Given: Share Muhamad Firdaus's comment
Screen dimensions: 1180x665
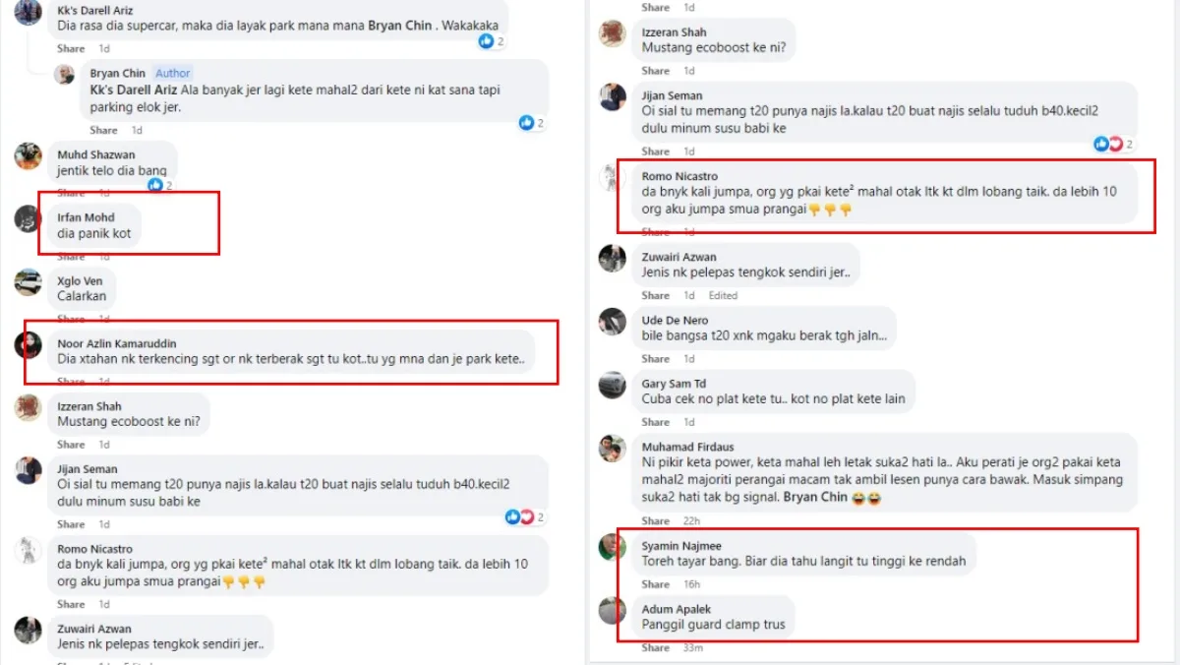Looking at the screenshot, I should (656, 520).
